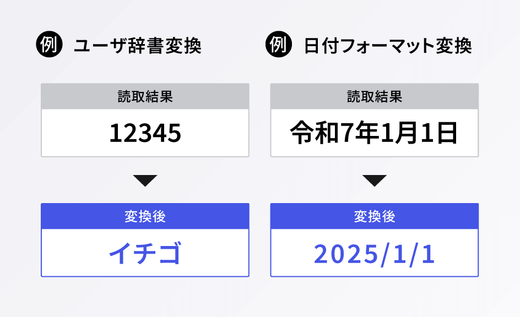The width and height of the screenshot is (520, 317).
Task: Click the right blue 変換後 header
Action: click(375, 216)
